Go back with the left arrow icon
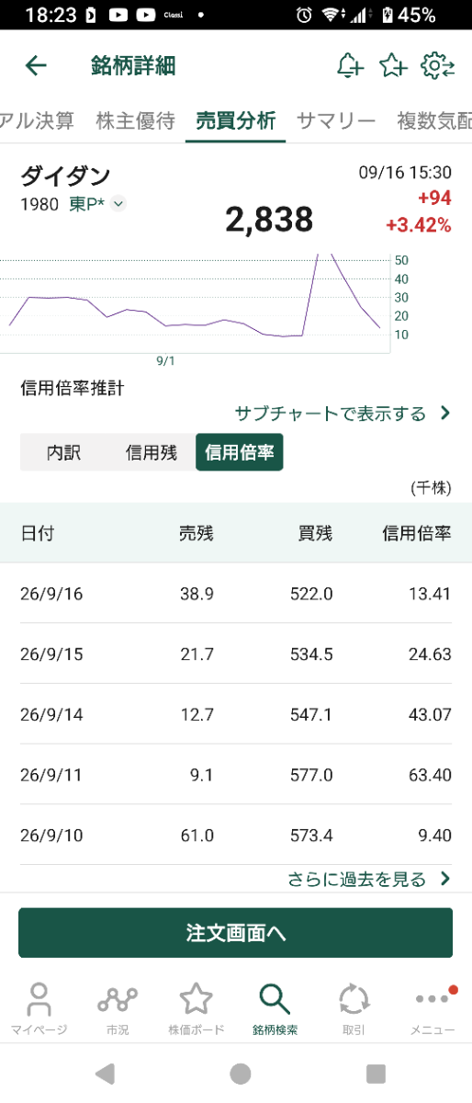This screenshot has width=472, height=1103. [35, 66]
